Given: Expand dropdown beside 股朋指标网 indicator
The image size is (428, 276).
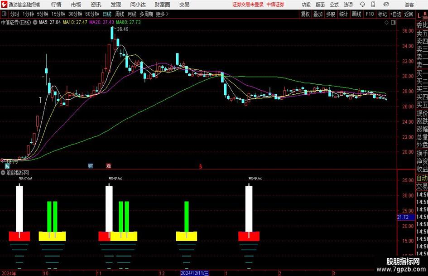Looking at the screenshot, I should pyautogui.click(x=3, y=173).
